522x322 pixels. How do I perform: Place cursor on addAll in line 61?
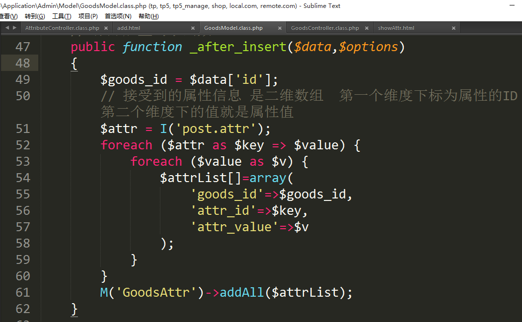point(242,292)
